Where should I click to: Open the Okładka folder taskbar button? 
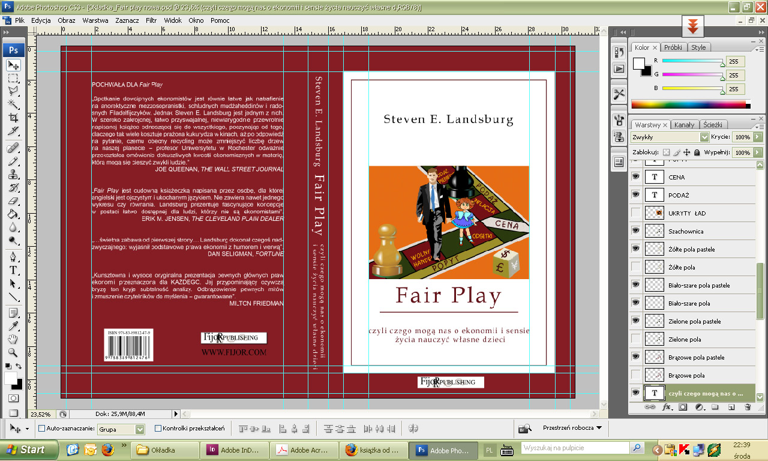click(x=165, y=450)
